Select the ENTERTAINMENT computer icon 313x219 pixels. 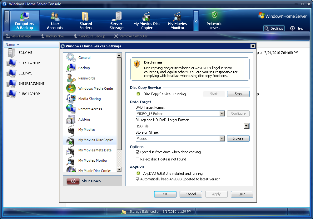coord(11,83)
